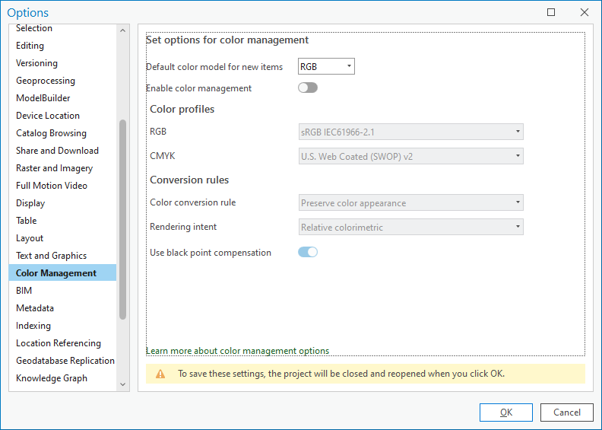Cancel the Options dialog
This screenshot has width=602, height=430.
567,412
